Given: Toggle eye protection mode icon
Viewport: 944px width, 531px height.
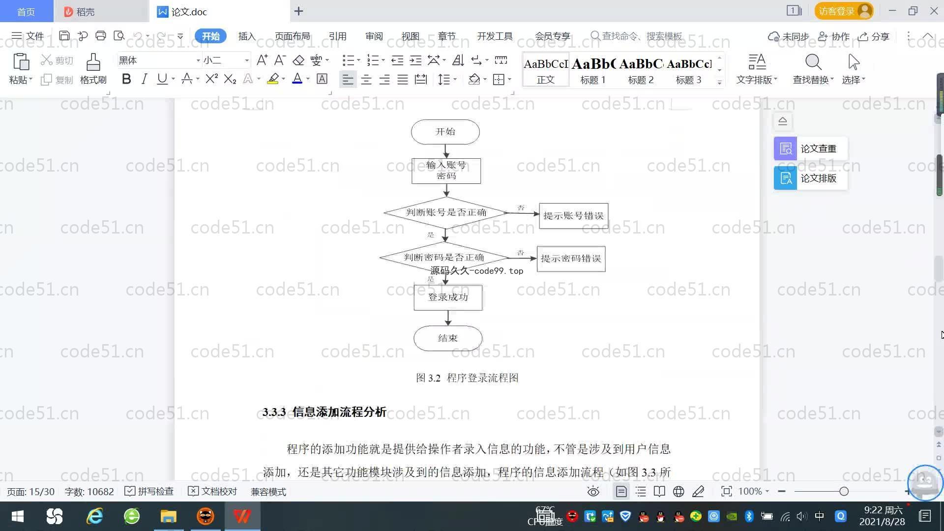Looking at the screenshot, I should (x=593, y=491).
